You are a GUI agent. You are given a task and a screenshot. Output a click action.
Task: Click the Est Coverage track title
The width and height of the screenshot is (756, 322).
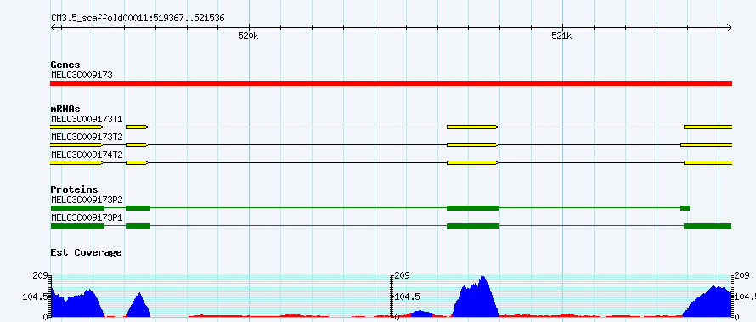87,252
